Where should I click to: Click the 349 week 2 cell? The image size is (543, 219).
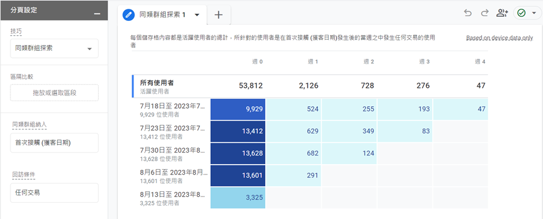(x=349, y=131)
